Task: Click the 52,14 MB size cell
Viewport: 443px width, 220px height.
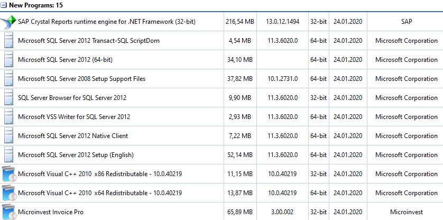Action: [x=240, y=154]
